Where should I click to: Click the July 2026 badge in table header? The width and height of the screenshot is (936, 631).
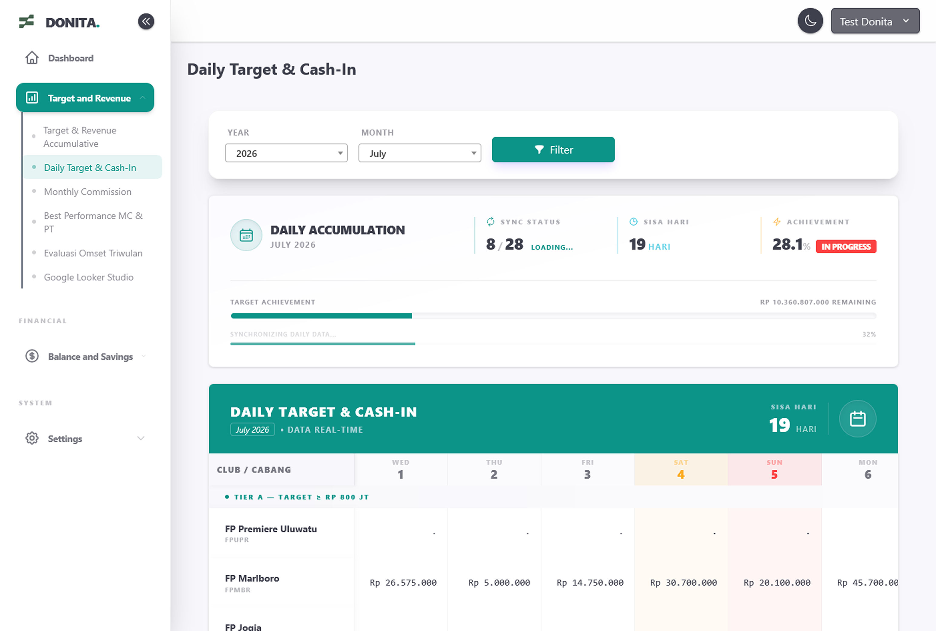(x=252, y=429)
